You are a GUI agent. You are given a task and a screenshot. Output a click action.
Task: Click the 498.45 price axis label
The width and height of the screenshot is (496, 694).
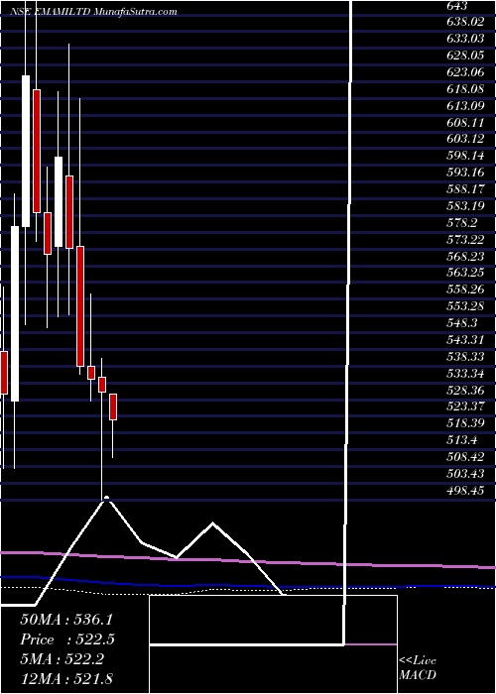click(x=465, y=491)
